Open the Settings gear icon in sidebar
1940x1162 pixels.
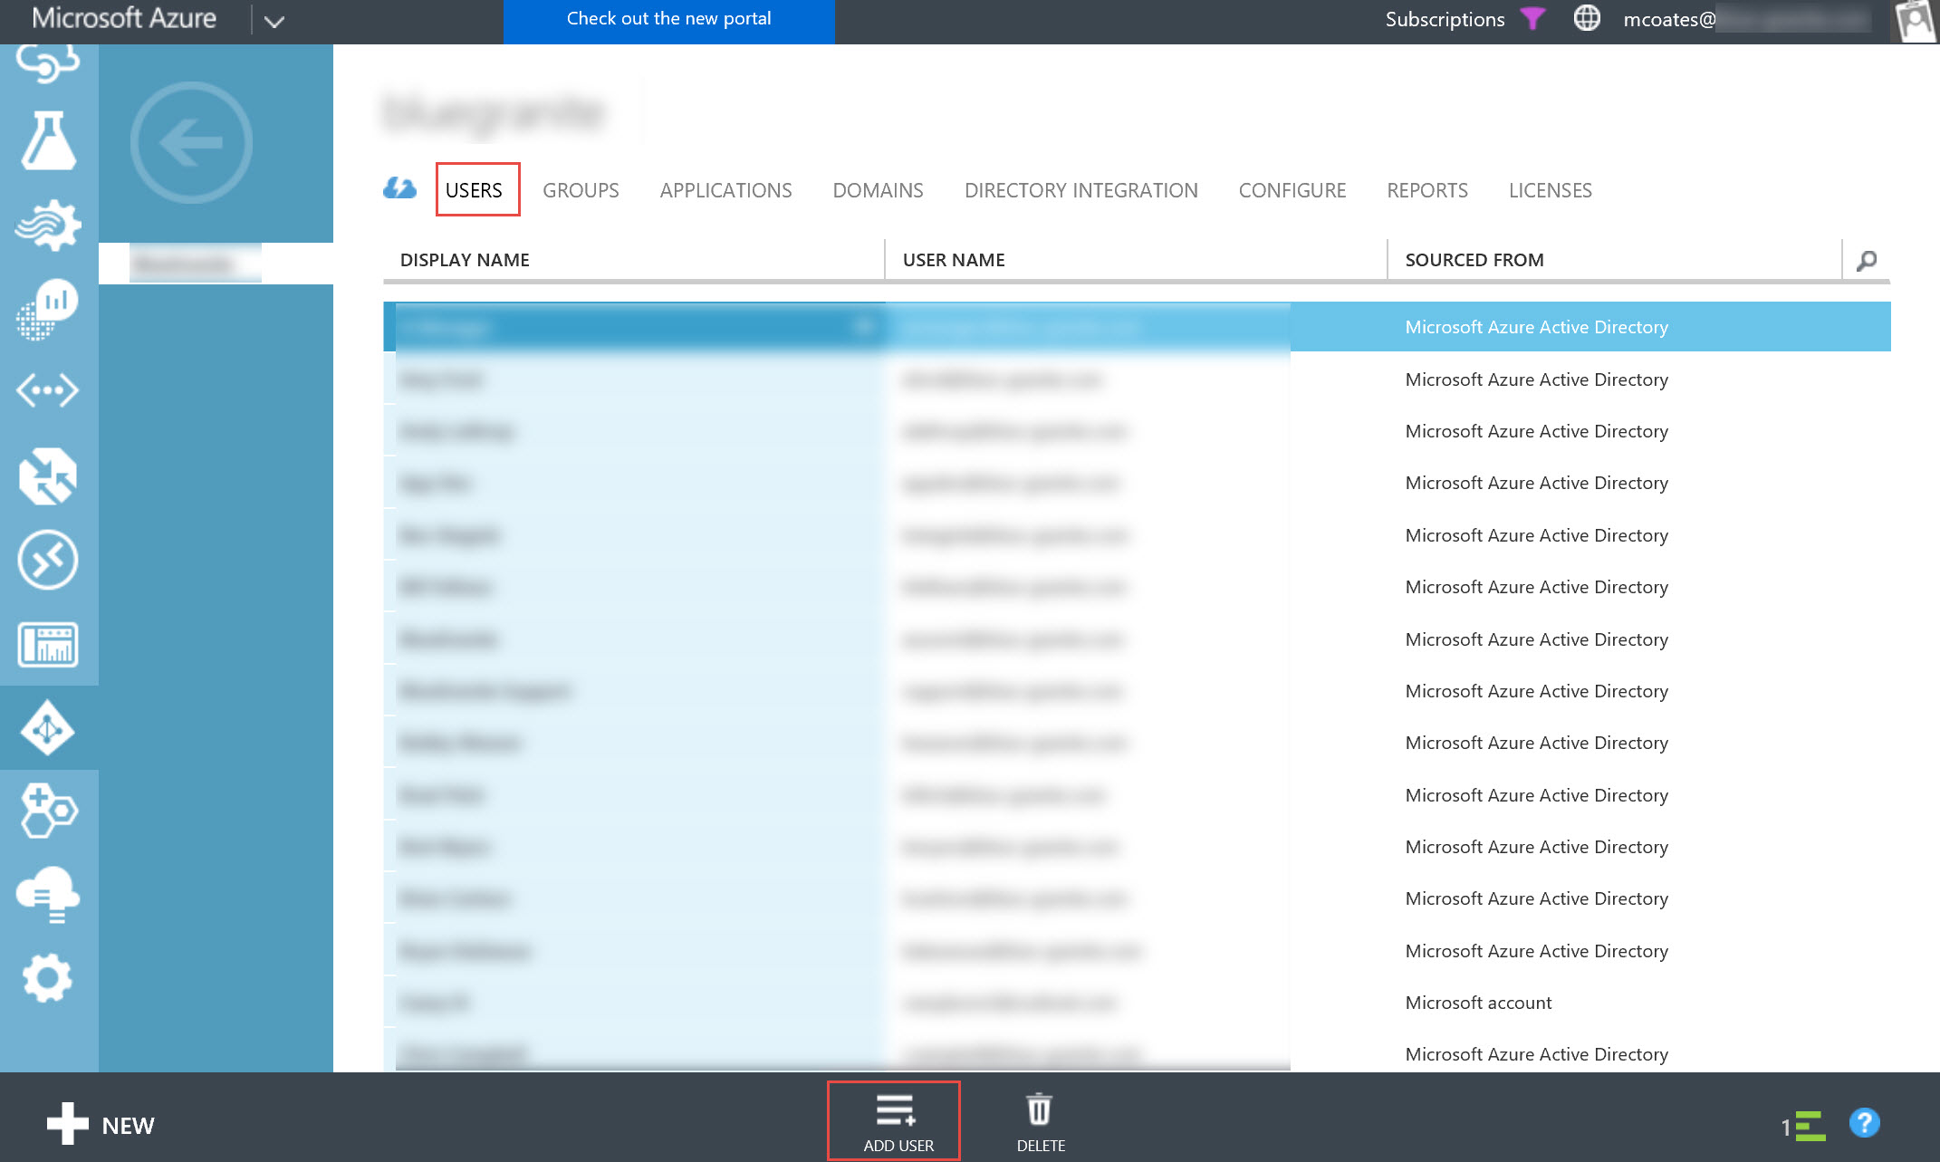pyautogui.click(x=49, y=977)
